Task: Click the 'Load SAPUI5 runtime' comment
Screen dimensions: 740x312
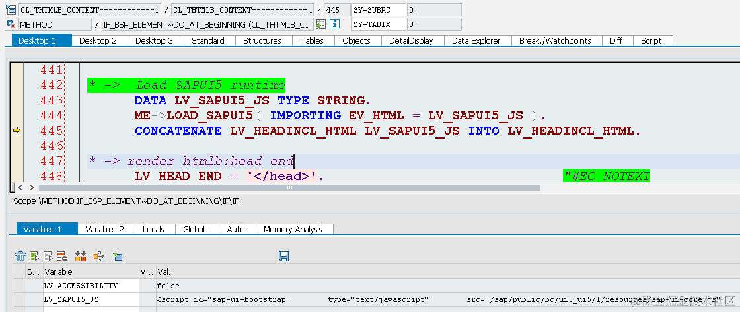Action: point(186,85)
